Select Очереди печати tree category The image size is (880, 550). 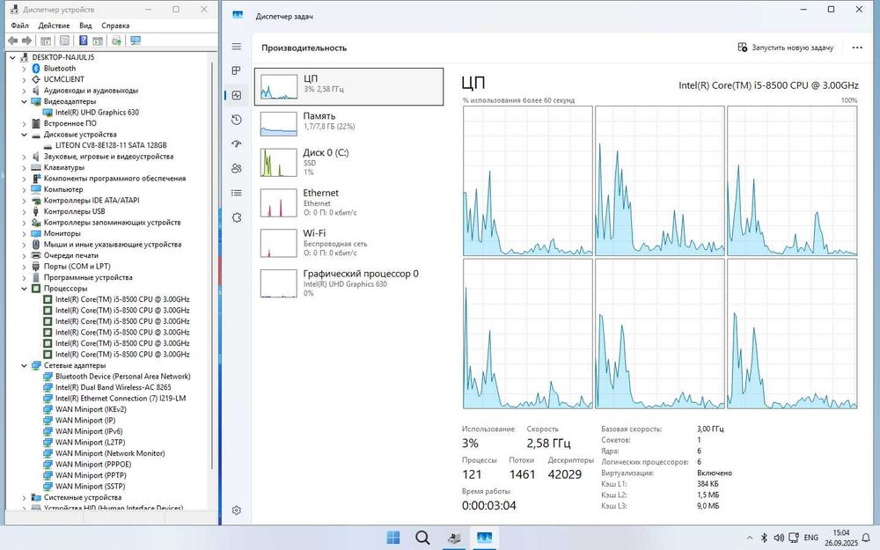click(70, 255)
